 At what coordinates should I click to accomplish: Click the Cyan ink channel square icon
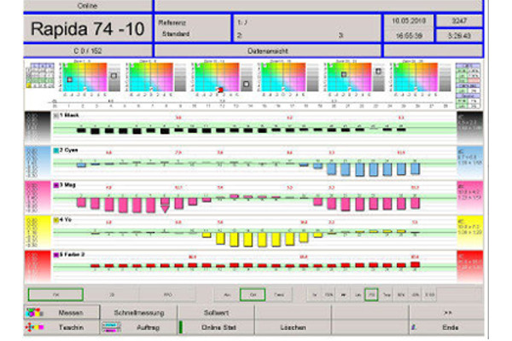55,148
